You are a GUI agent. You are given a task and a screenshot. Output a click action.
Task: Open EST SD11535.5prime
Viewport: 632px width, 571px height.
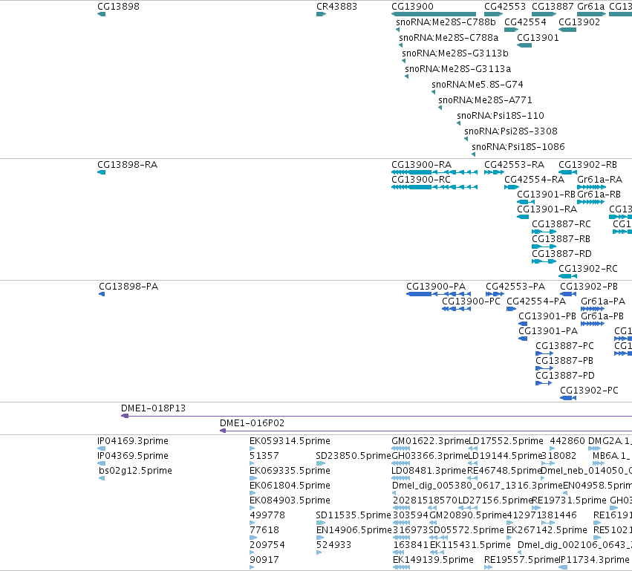click(354, 515)
